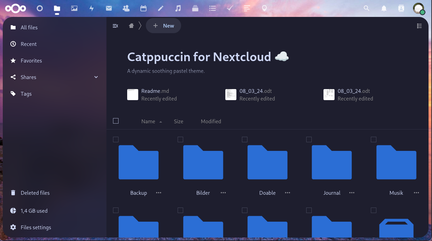Expand the Shares section chevron
This screenshot has height=241, width=432.
coord(96,77)
